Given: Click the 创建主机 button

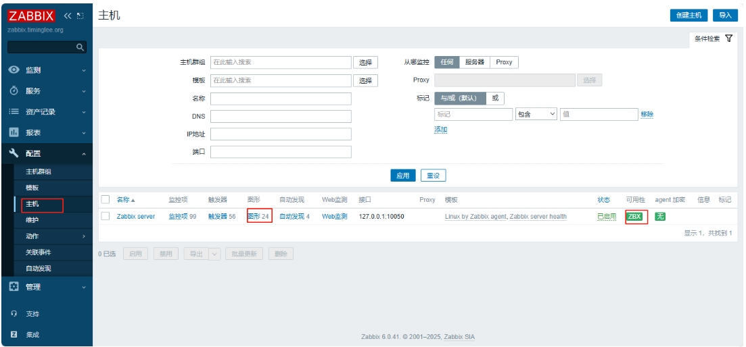Looking at the screenshot, I should (689, 16).
